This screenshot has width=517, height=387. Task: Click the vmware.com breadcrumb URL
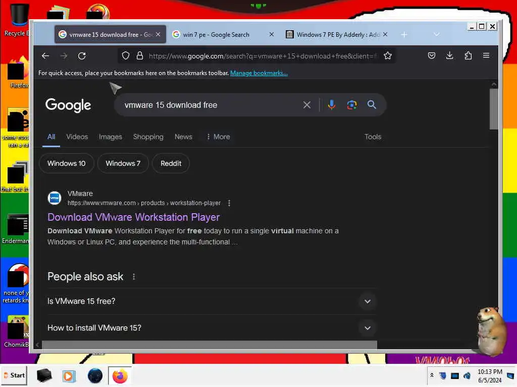point(144,203)
